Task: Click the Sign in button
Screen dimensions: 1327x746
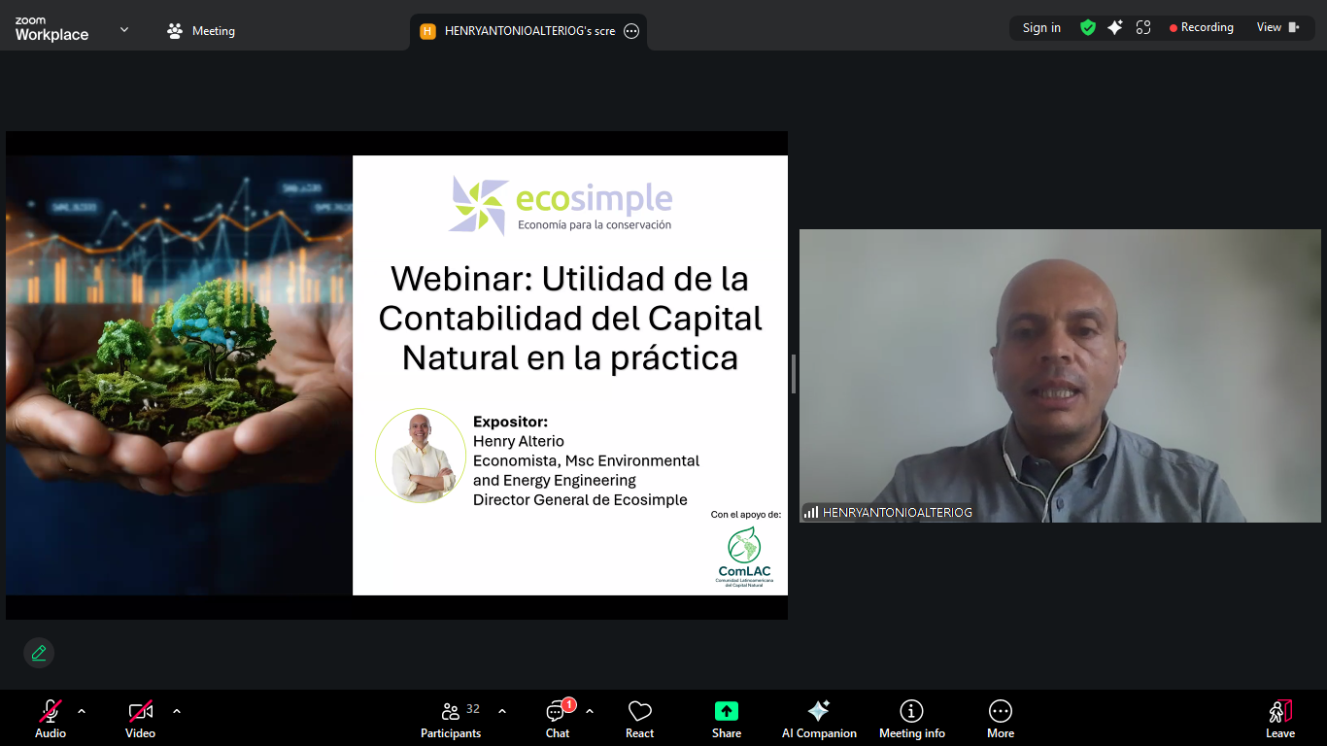Action: coord(1041,28)
